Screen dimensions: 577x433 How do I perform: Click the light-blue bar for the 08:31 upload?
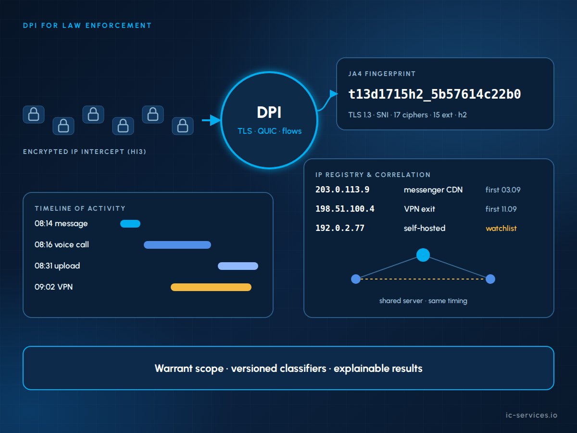click(238, 266)
